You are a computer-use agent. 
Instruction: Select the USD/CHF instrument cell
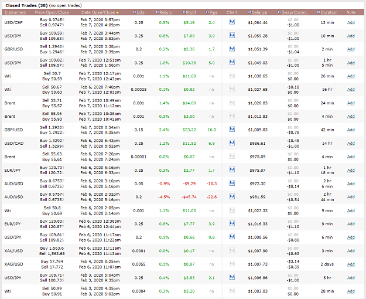coord(13,22)
